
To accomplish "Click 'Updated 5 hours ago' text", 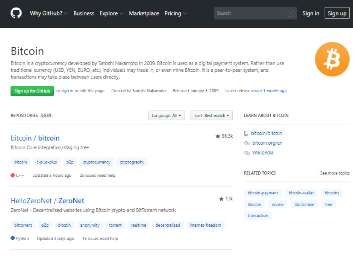I will (52, 176).
